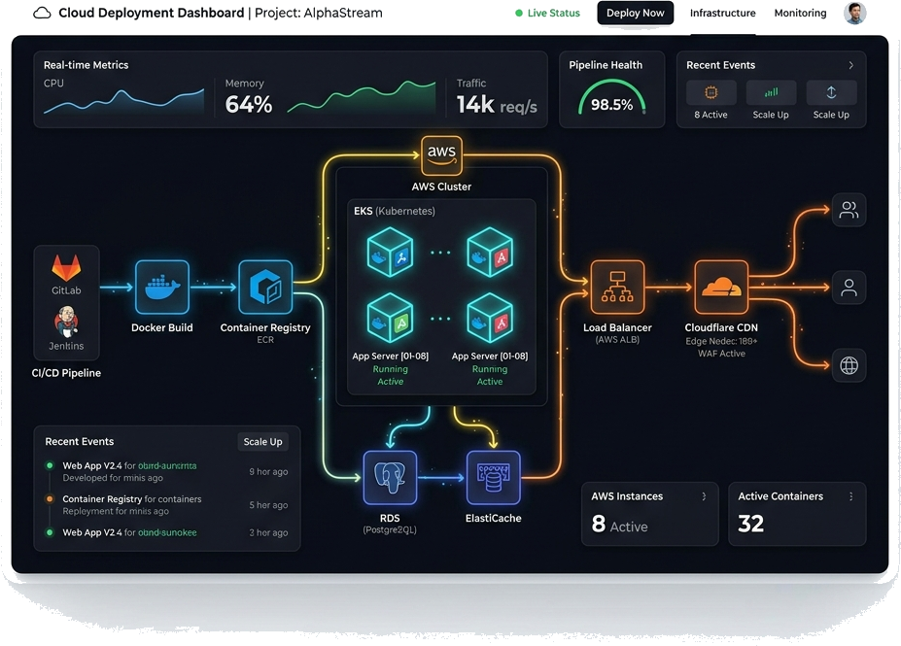This screenshot has height=646, width=901.
Task: Open the user profile avatar
Action: click(x=854, y=14)
